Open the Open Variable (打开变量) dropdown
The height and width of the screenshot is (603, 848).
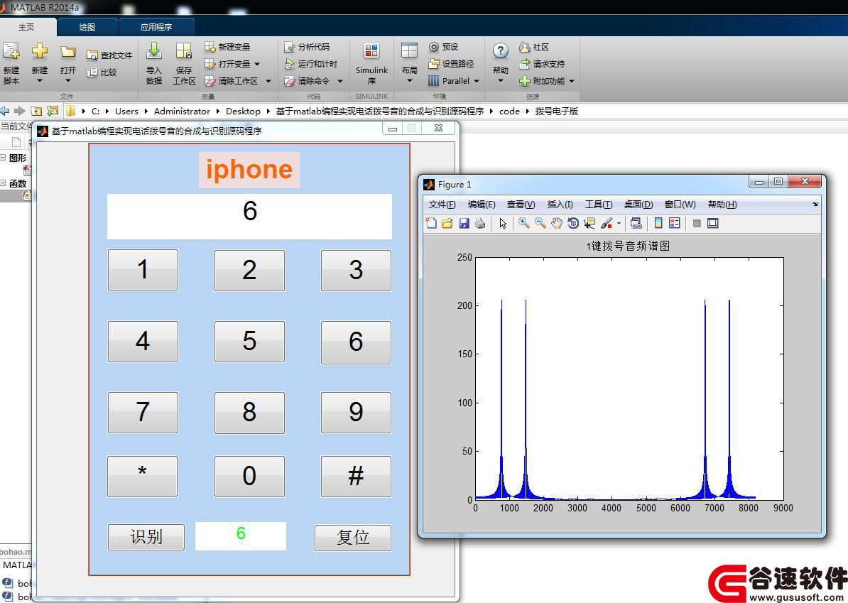pyautogui.click(x=257, y=64)
